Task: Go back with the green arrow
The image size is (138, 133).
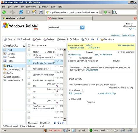Action: point(4,12)
